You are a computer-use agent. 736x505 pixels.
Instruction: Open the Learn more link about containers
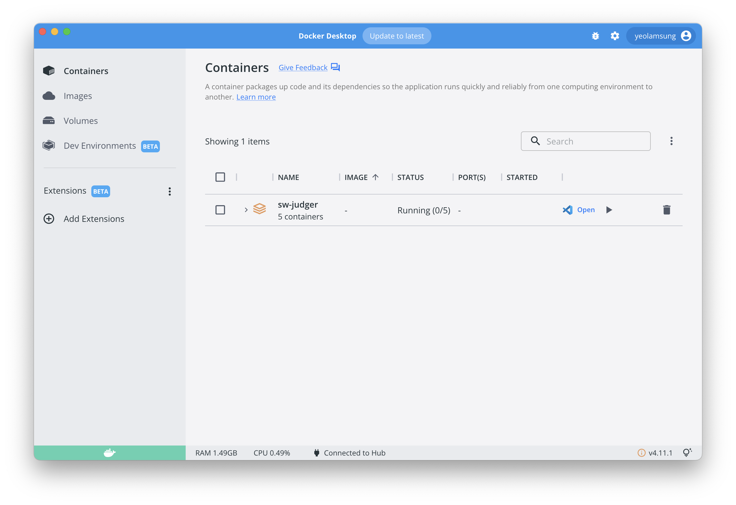click(256, 97)
